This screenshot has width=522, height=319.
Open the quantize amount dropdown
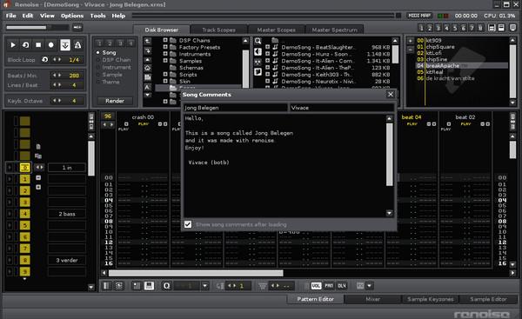tap(204, 286)
